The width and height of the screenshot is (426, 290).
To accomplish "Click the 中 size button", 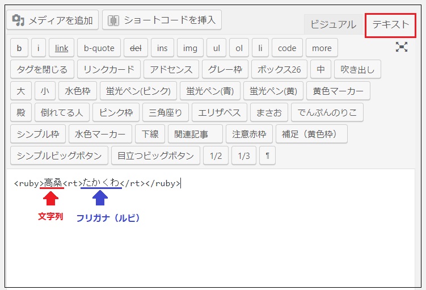I will pos(320,69).
